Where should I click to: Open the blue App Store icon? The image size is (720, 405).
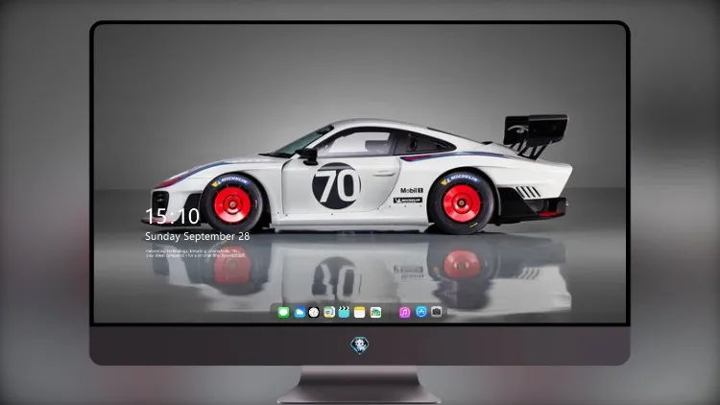coord(421,312)
